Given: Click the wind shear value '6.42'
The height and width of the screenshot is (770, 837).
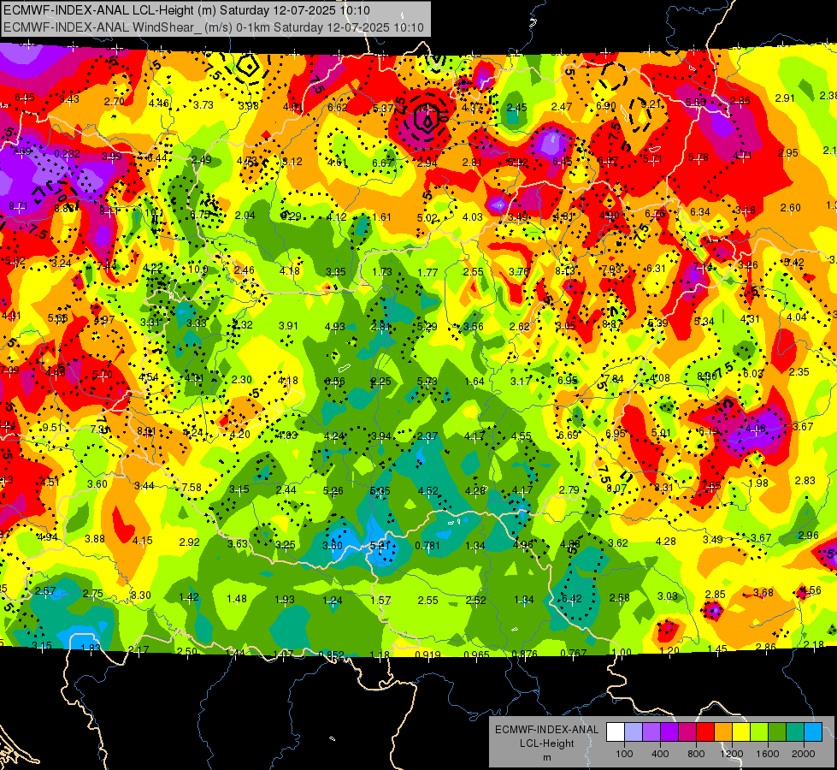Looking at the screenshot, I should 572,598.
